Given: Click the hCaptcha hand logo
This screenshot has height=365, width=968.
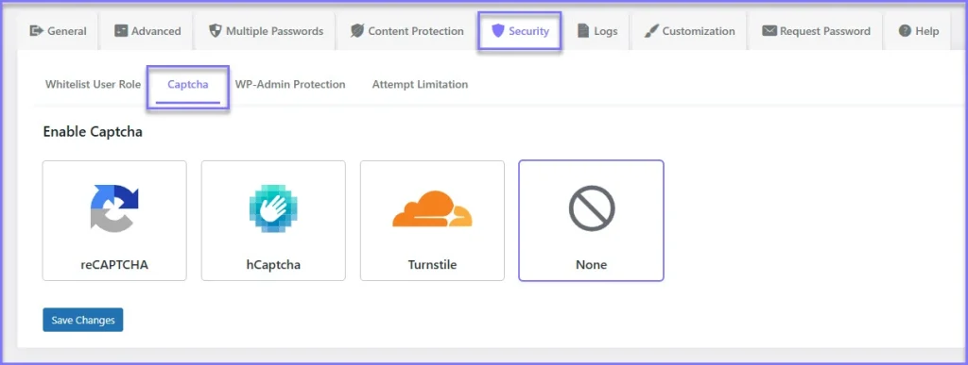Looking at the screenshot, I should pos(273,208).
